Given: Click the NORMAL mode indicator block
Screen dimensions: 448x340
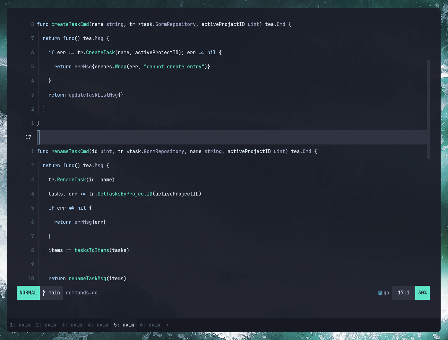Looking at the screenshot, I should point(28,292).
